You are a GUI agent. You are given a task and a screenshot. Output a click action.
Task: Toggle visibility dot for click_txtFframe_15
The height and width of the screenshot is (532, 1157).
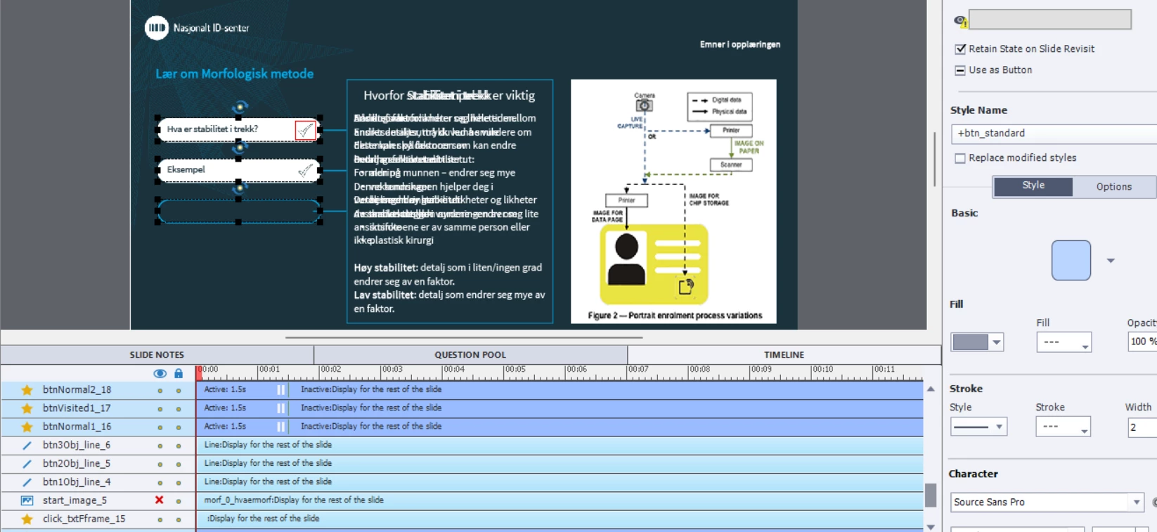click(x=160, y=520)
